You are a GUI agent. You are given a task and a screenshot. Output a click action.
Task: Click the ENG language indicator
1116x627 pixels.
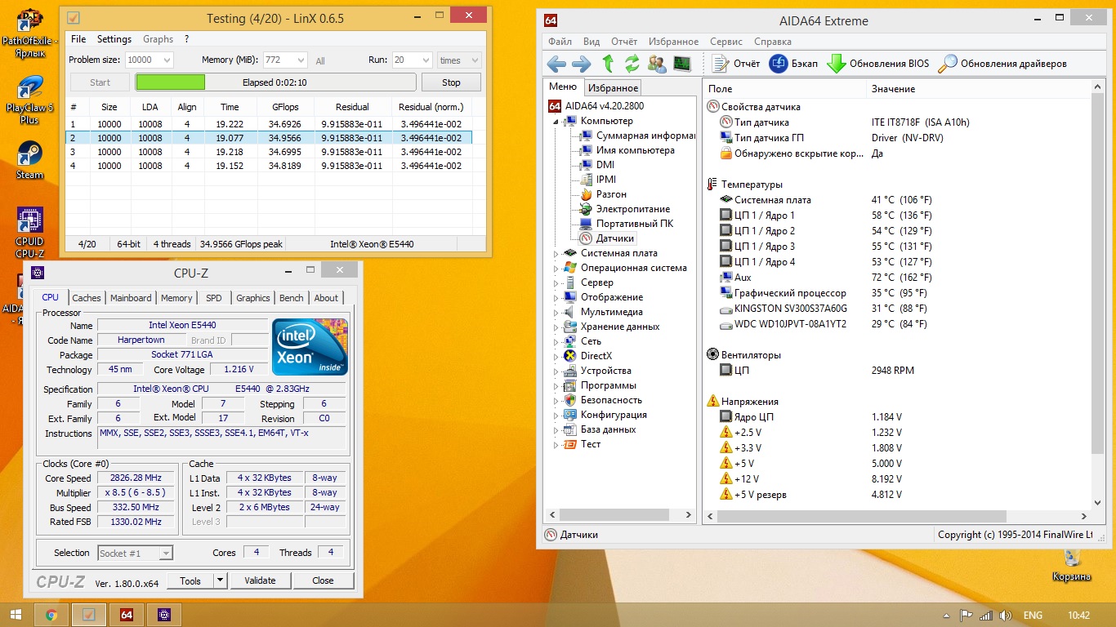1033,616
